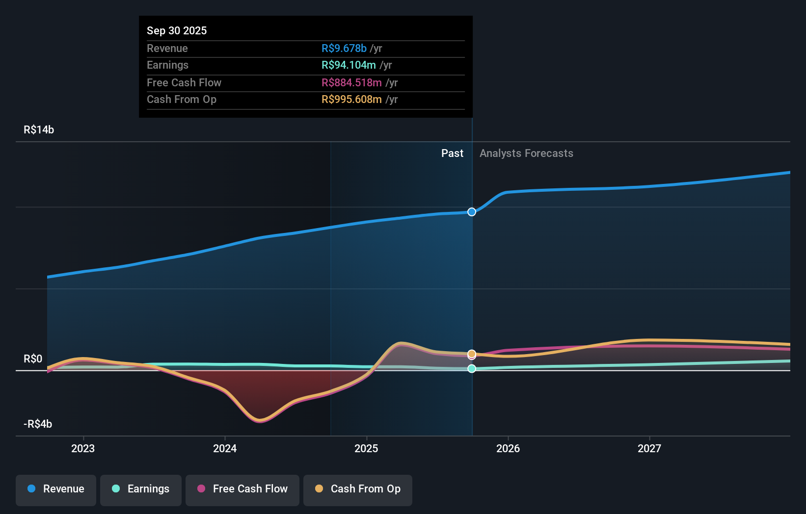Toggle the Free Cash Flow series visibility

[242, 490]
